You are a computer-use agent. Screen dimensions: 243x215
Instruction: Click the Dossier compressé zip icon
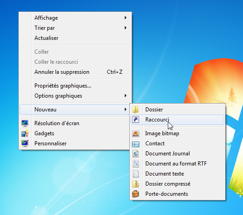[136, 184]
